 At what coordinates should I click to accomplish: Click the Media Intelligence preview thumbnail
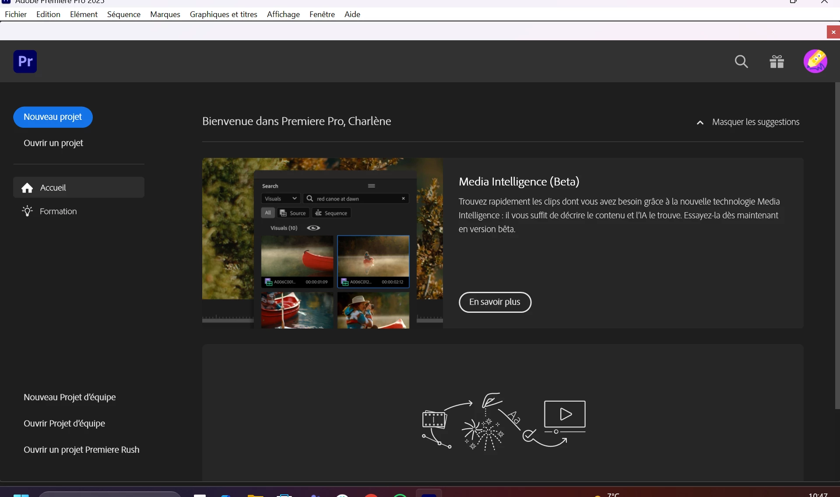(x=323, y=243)
